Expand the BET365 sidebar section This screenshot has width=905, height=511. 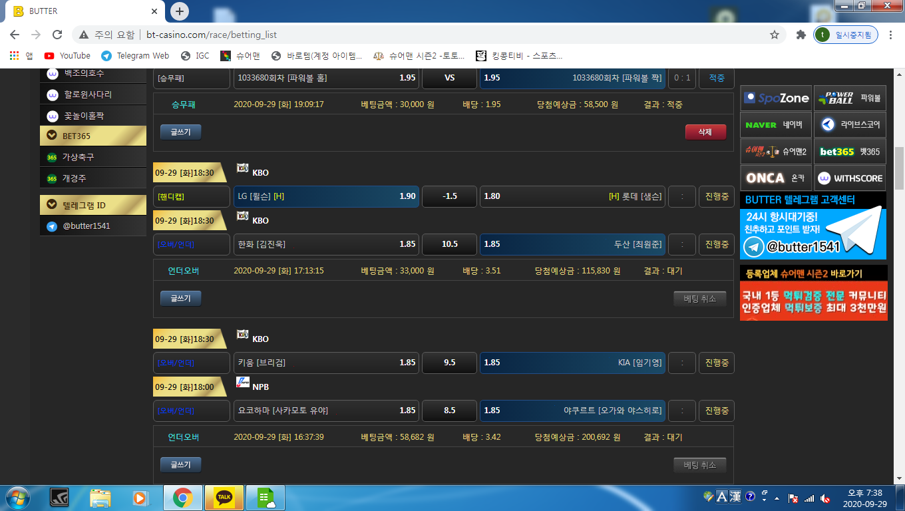[93, 136]
